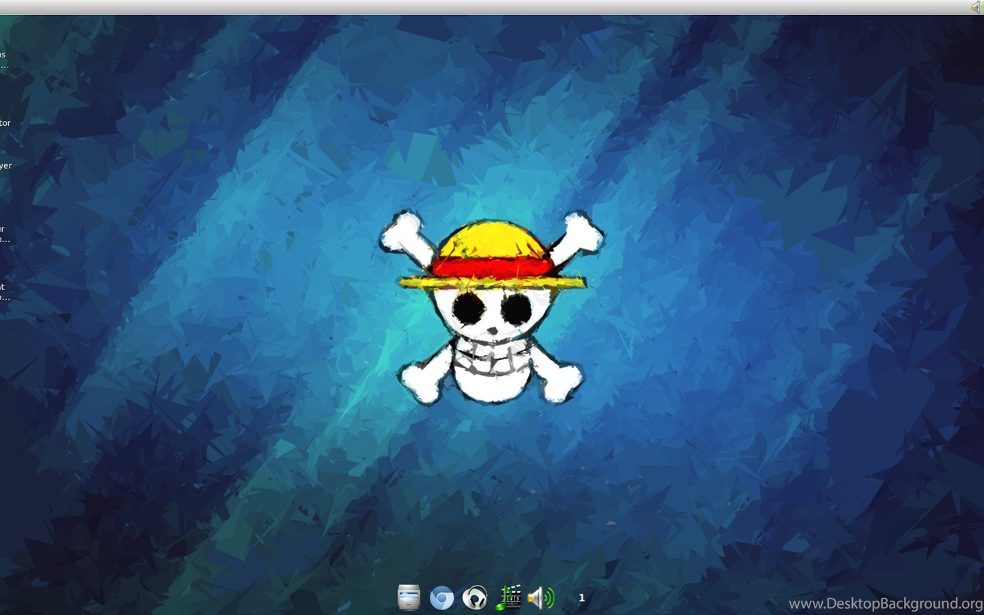The width and height of the screenshot is (984, 615).
Task: Click the speaker volume icon in dock
Action: tap(541, 598)
